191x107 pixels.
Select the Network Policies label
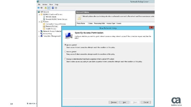click(x=52, y=26)
